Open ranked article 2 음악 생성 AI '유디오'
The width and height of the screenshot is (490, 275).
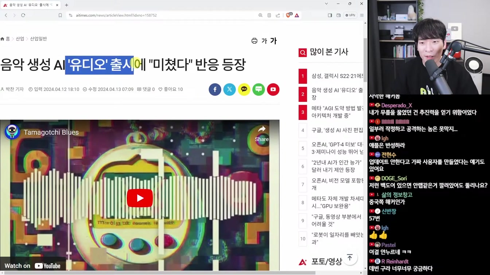[x=337, y=94]
